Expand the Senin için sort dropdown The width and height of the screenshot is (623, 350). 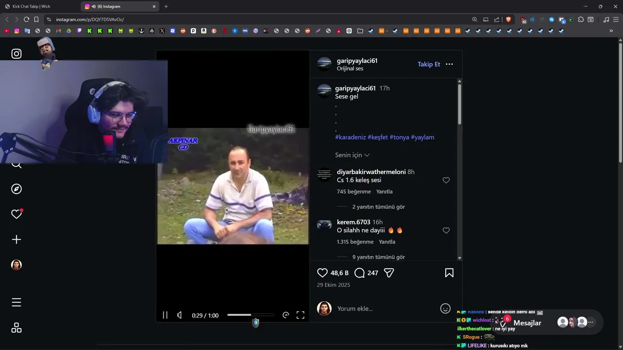click(352, 155)
